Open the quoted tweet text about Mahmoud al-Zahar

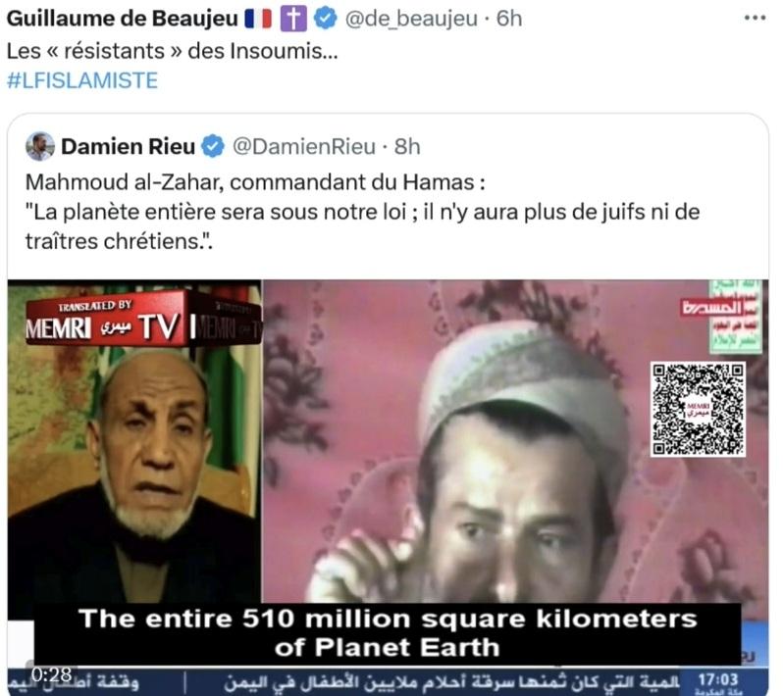[362, 212]
